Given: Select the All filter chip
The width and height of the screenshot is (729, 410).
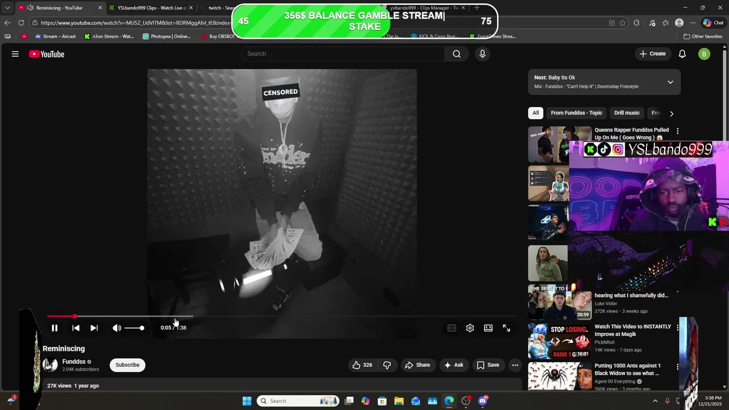Looking at the screenshot, I should (x=535, y=113).
